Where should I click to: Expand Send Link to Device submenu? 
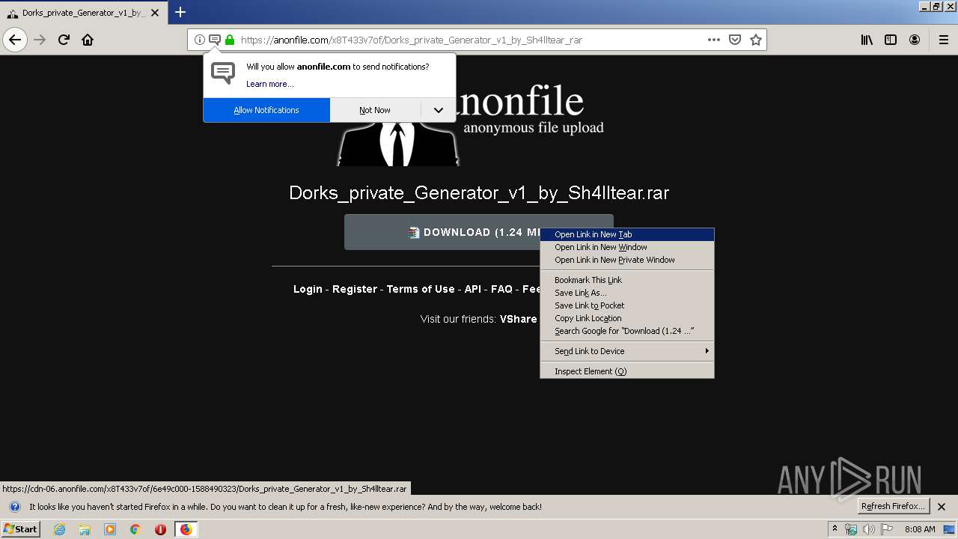(627, 351)
